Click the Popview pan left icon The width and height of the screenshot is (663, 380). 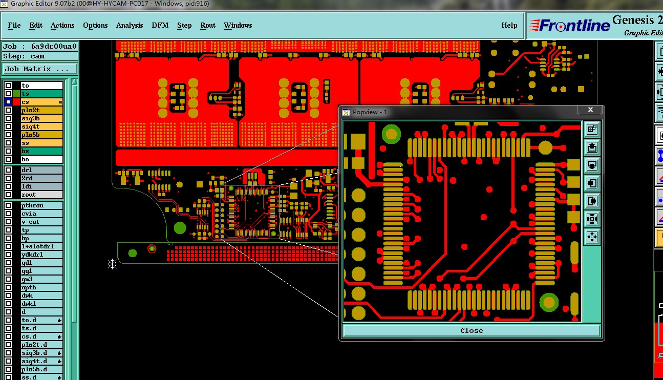tap(592, 183)
